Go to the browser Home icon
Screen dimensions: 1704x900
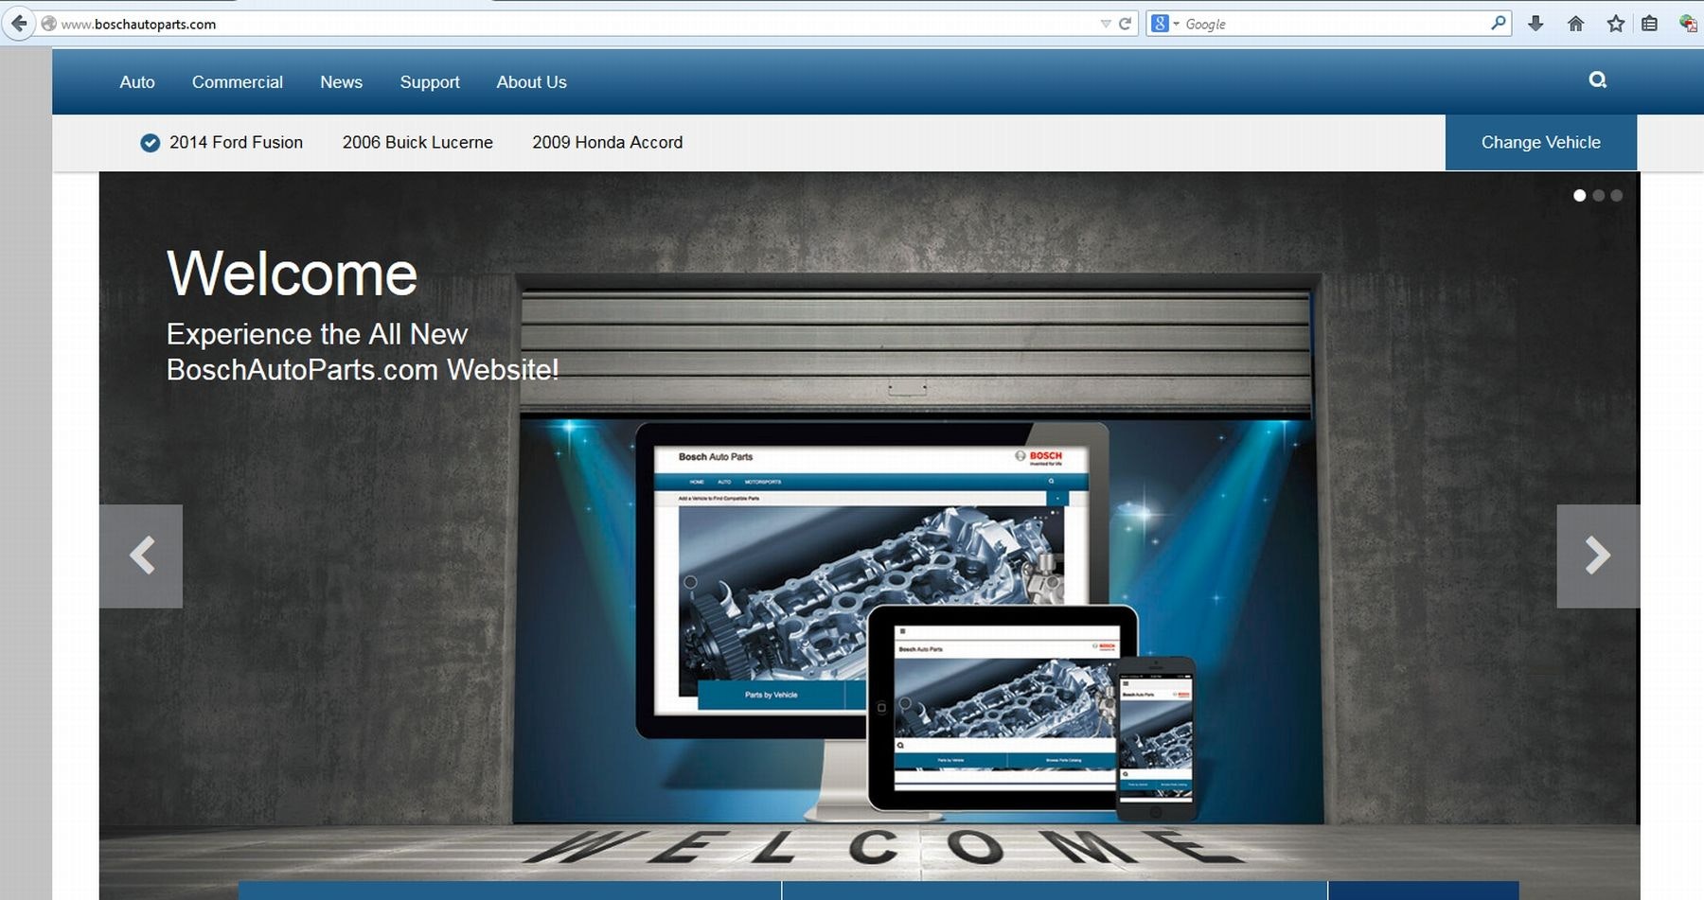coord(1575,23)
